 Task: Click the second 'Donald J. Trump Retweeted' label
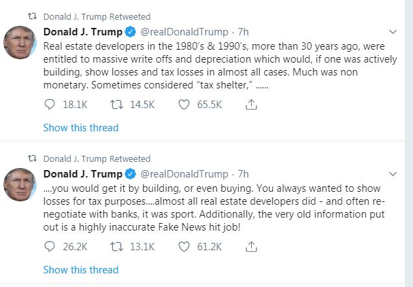point(97,158)
